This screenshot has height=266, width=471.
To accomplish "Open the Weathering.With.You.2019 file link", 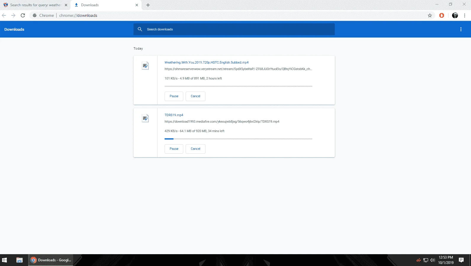I will pyautogui.click(x=207, y=62).
